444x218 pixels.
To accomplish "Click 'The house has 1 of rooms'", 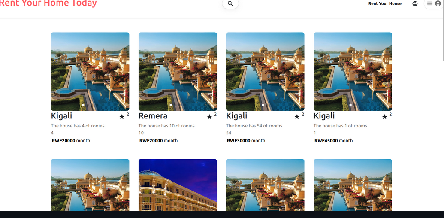I will [x=340, y=126].
